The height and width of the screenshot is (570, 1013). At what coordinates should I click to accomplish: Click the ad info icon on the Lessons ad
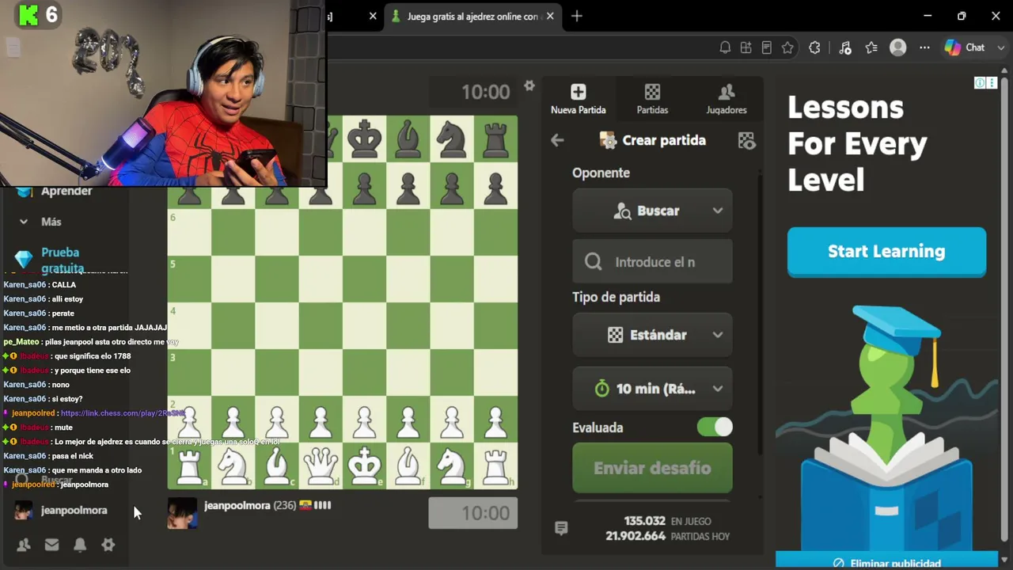pos(980,83)
